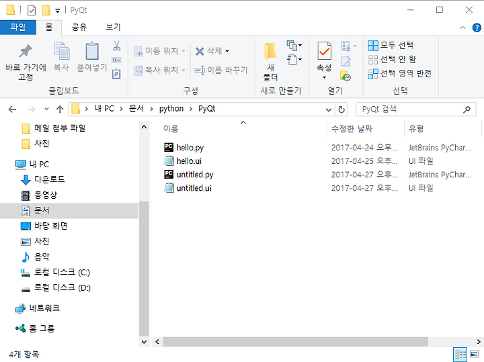
Task: Switch to the 공유 (Share) tab
Action: pos(79,28)
